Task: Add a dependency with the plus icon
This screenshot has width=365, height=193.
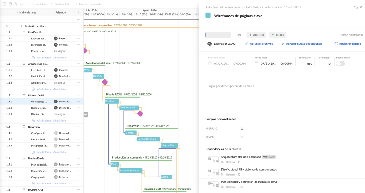Action: [245, 149]
